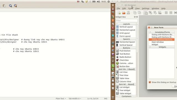The width and height of the screenshot is (177, 100).
Task: Click the system settings gear in the top panel
Action: 109,2
